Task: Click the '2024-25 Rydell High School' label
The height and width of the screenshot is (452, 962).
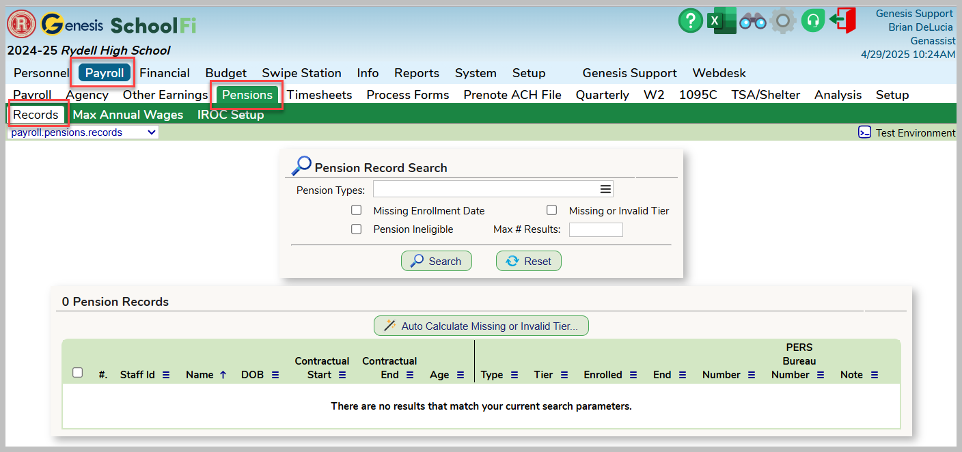Action: [x=88, y=51]
